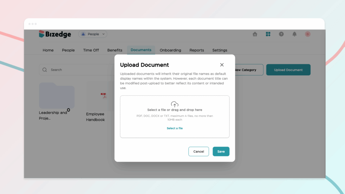This screenshot has height=194, width=345.
Task: Open the Time Off tab
Action: click(91, 50)
